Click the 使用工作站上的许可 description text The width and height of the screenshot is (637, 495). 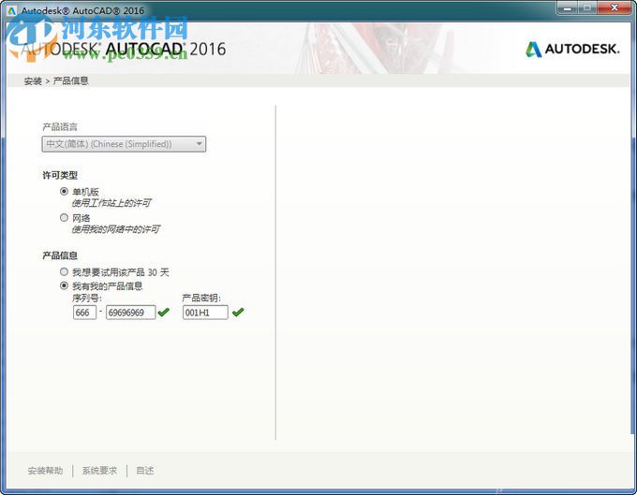pos(111,203)
